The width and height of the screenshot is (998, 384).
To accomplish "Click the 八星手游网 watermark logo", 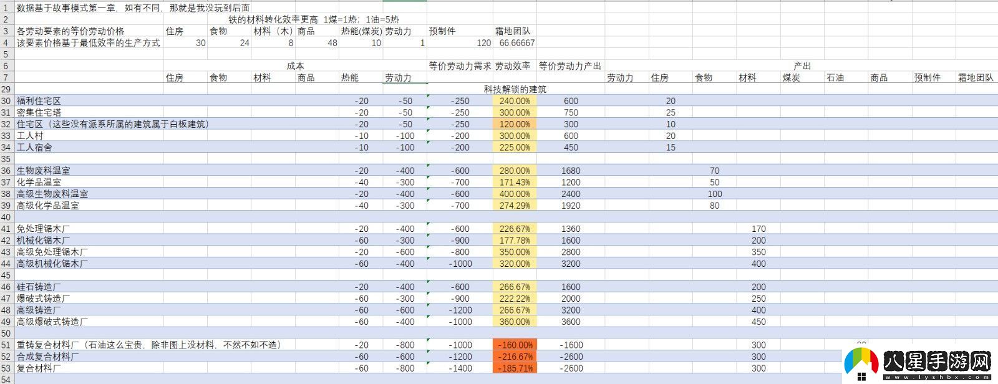I will pyautogui.click(x=918, y=362).
